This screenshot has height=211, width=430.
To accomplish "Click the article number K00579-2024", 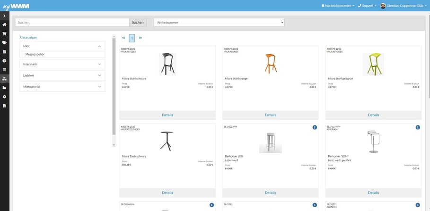I will click(x=334, y=49).
